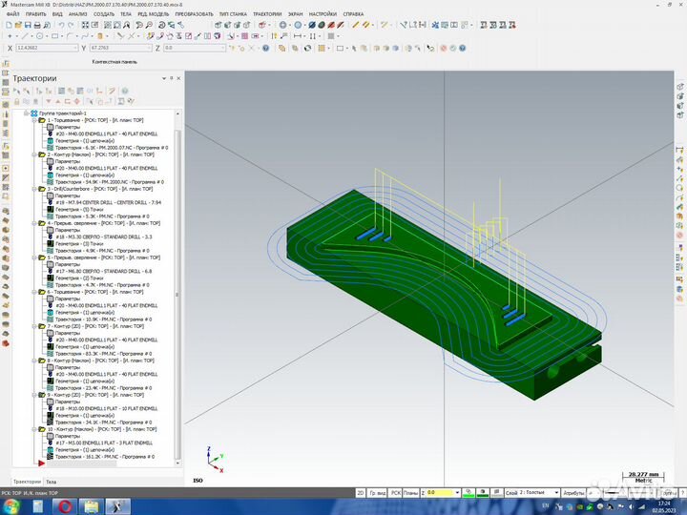The image size is (687, 515).
Task: Click the Fit to screen icon
Action: pyautogui.click(x=85, y=26)
